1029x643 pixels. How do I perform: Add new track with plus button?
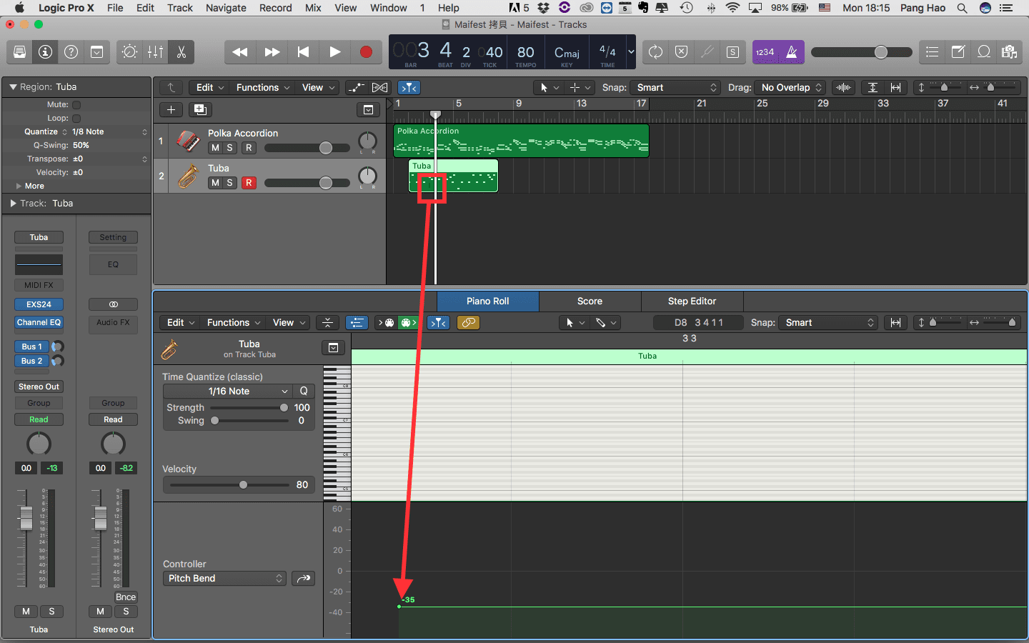[x=171, y=109]
